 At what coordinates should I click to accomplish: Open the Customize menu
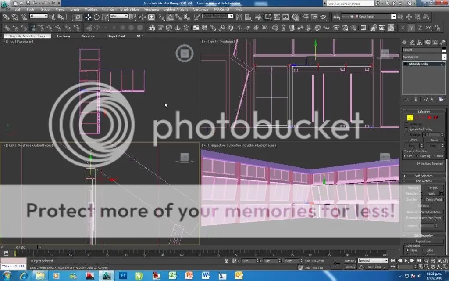(200, 9)
